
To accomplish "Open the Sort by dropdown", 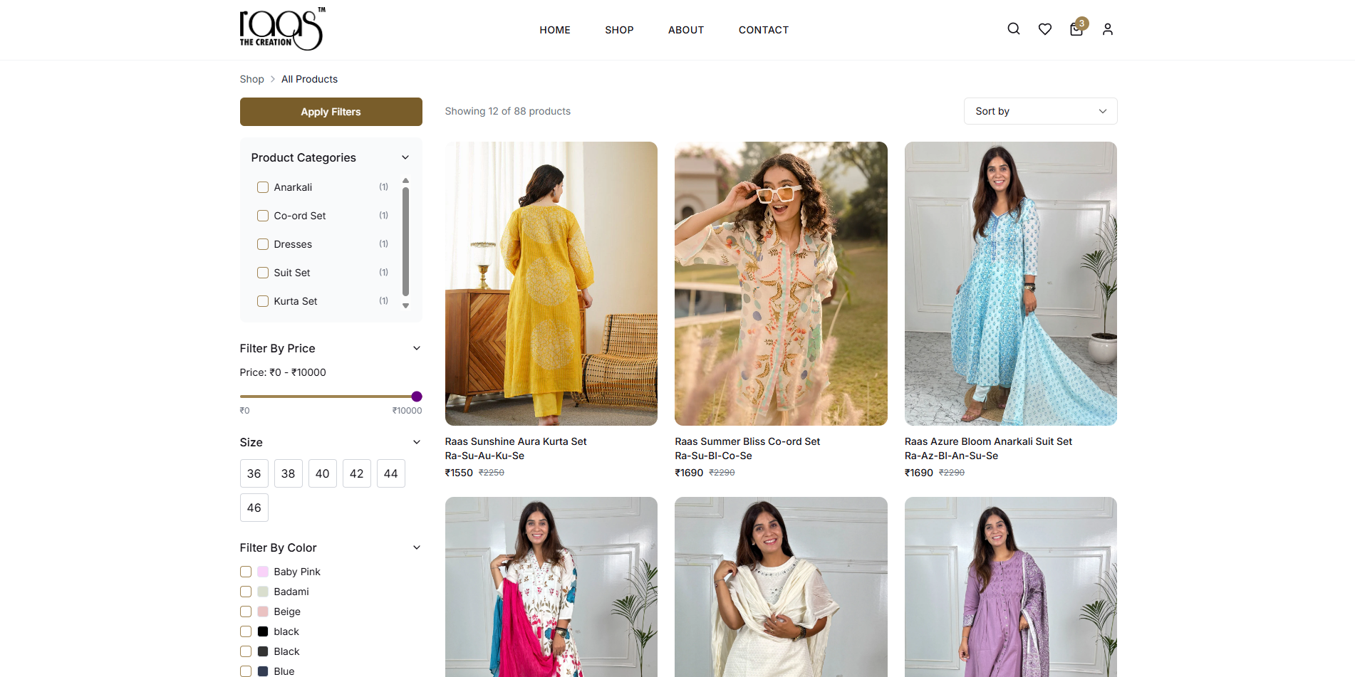I will click(1039, 111).
